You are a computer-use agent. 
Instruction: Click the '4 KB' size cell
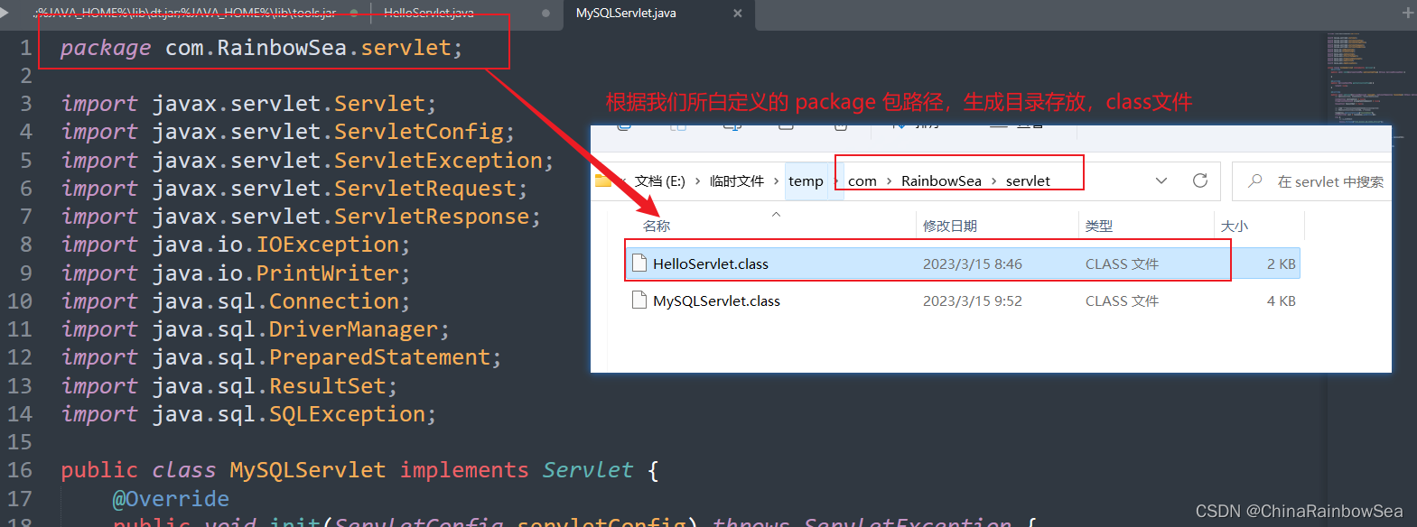[x=1281, y=300]
